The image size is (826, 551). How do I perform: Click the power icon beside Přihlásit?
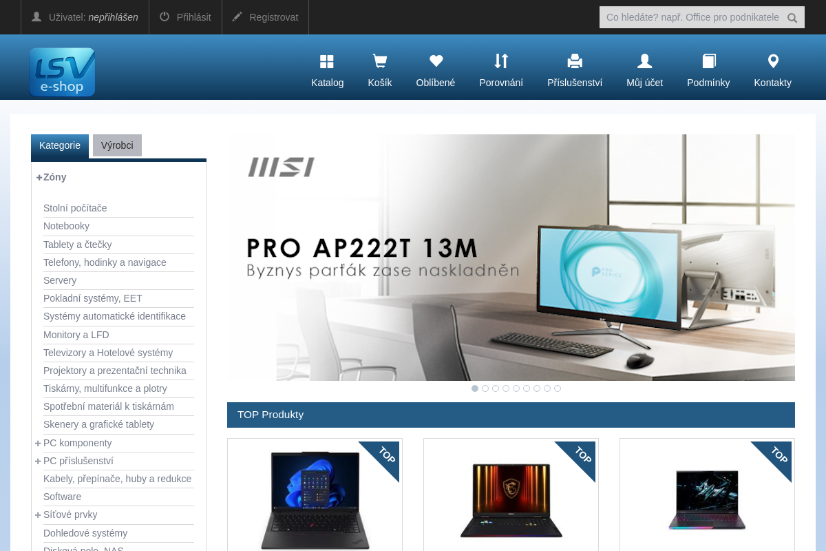coord(165,17)
